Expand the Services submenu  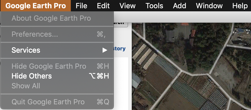[x=57, y=50]
